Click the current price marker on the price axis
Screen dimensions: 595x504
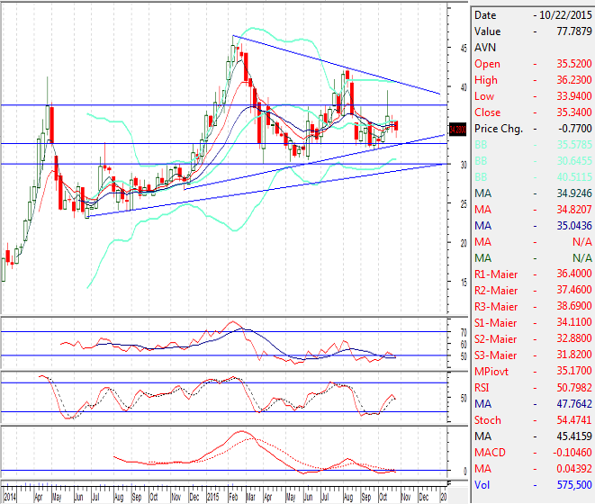click(459, 128)
